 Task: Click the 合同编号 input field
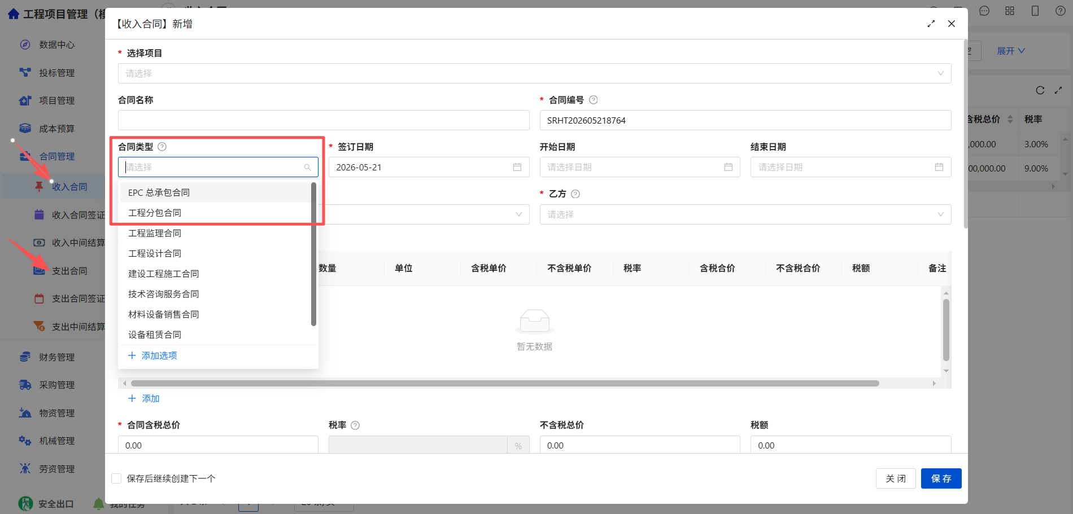745,120
